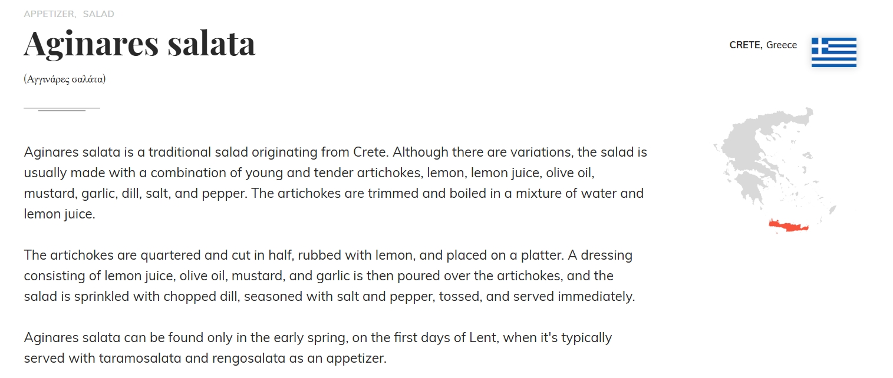Screen dimensions: 893x378
Task: Open the SALAD category link
Action: point(98,14)
